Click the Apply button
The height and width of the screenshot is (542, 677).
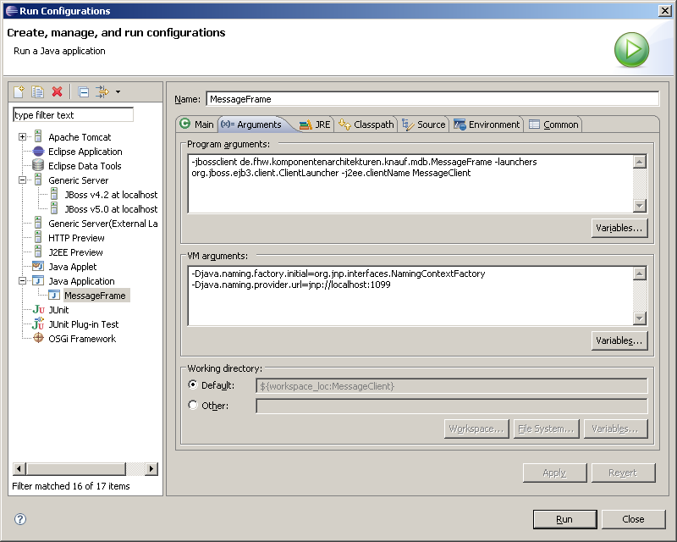(x=554, y=473)
